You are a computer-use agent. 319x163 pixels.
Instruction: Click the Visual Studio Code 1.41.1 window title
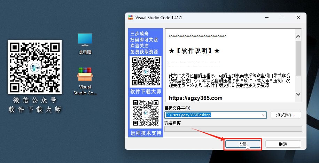[x=159, y=18]
